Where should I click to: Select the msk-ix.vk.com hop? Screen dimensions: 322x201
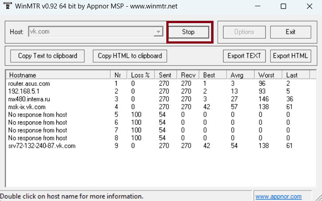click(x=27, y=107)
